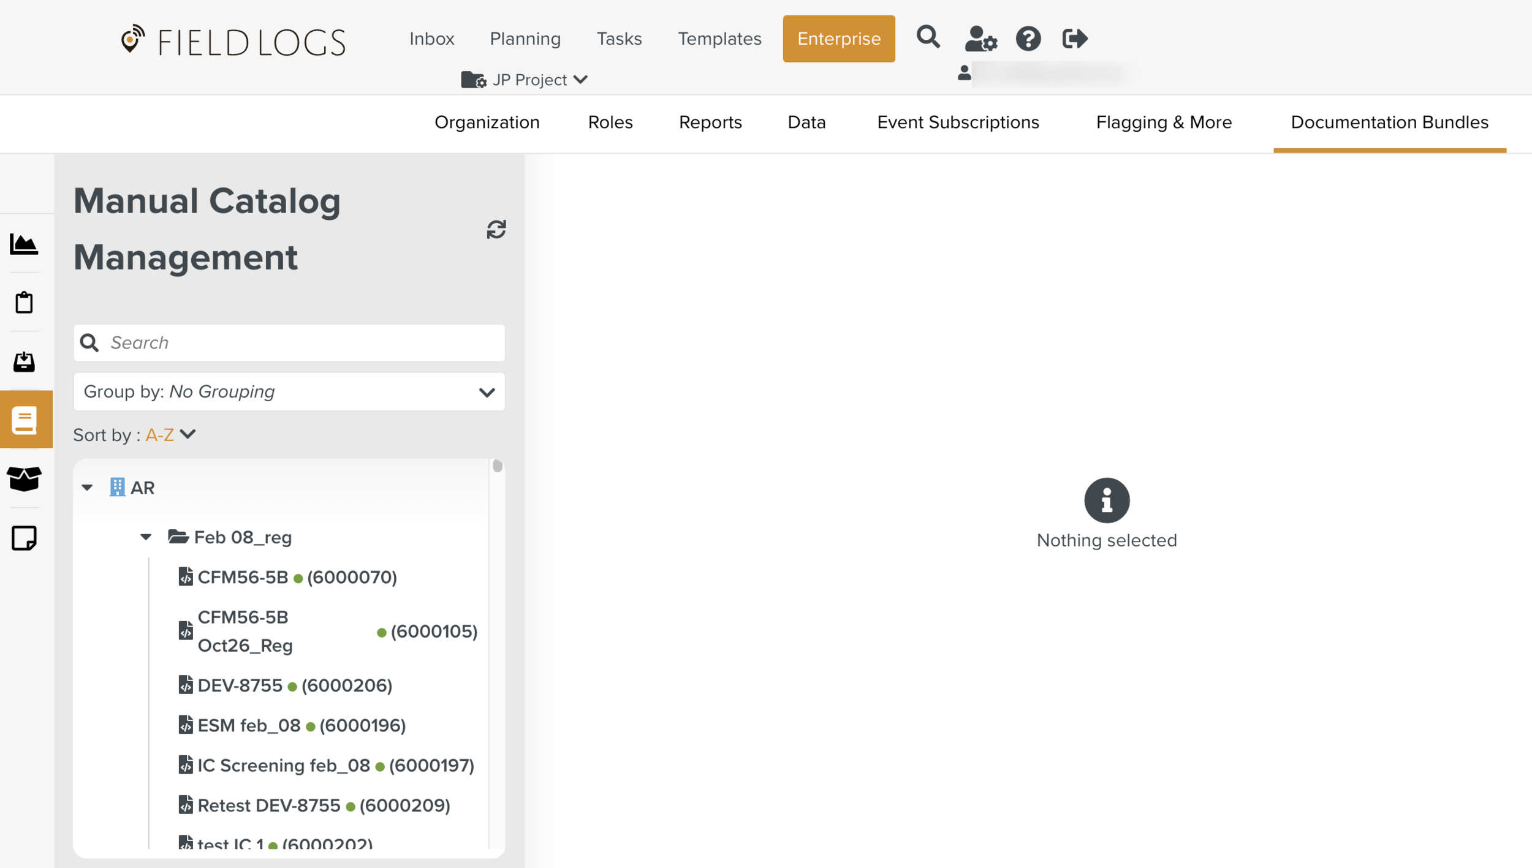Viewport: 1532px width, 868px height.
Task: Select the DEV-8755 manual item
Action: coord(240,685)
